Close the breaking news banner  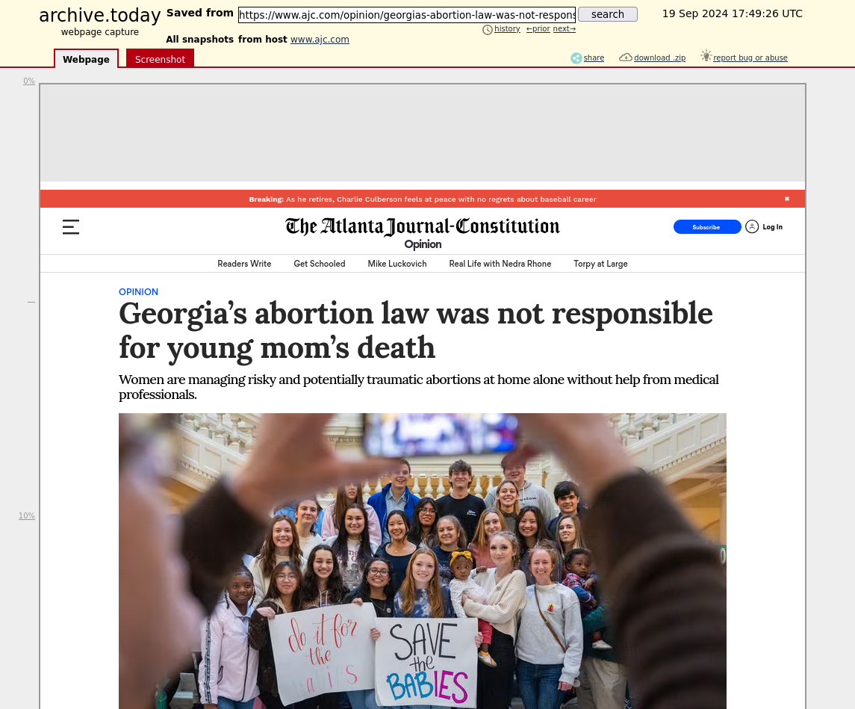click(x=787, y=199)
